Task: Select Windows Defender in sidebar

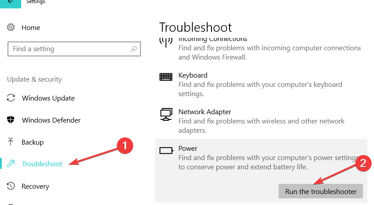Action: (x=51, y=120)
